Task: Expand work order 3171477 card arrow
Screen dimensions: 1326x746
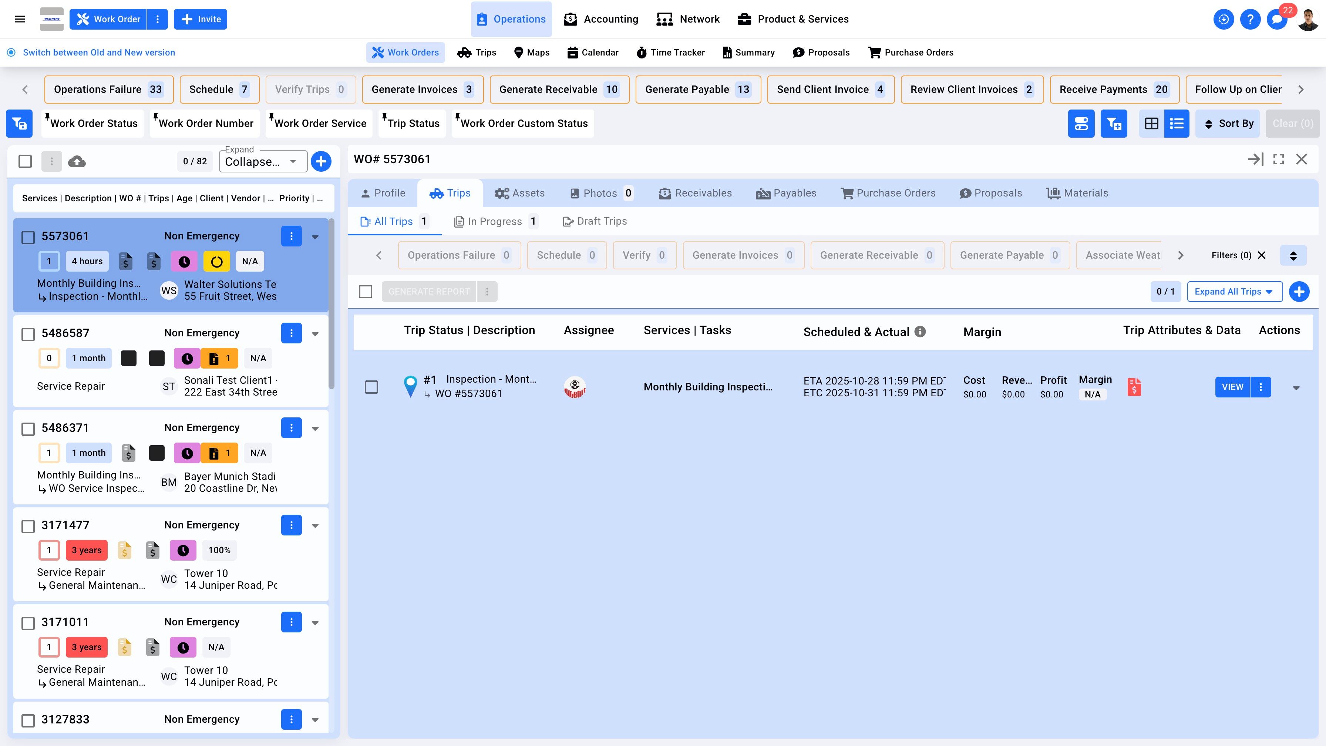Action: 315,526
